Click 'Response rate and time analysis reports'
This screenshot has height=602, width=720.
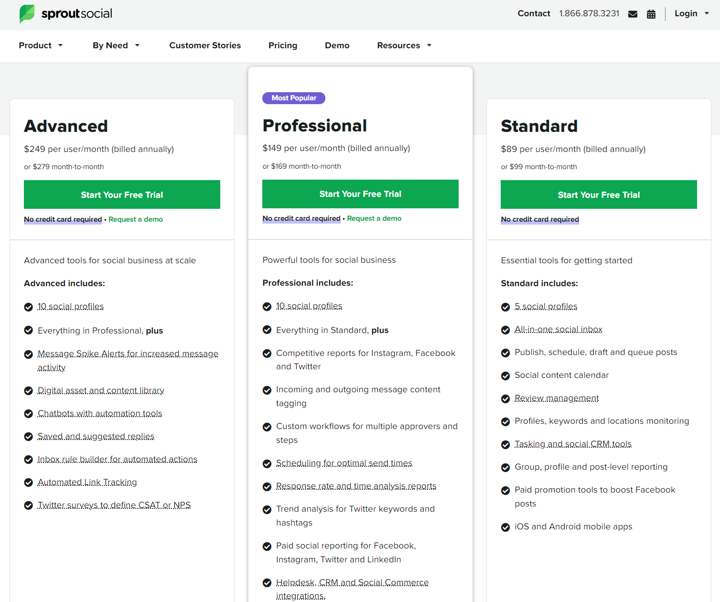356,486
